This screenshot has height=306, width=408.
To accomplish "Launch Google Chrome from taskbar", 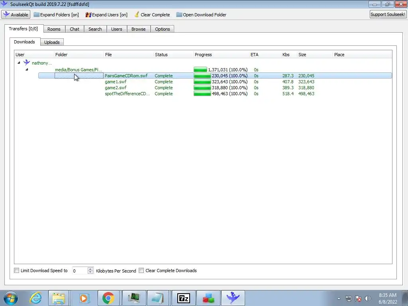I will 108,298.
